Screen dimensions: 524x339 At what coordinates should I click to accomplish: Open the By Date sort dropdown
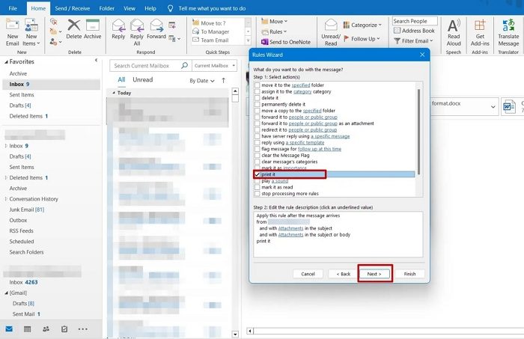[x=202, y=81]
